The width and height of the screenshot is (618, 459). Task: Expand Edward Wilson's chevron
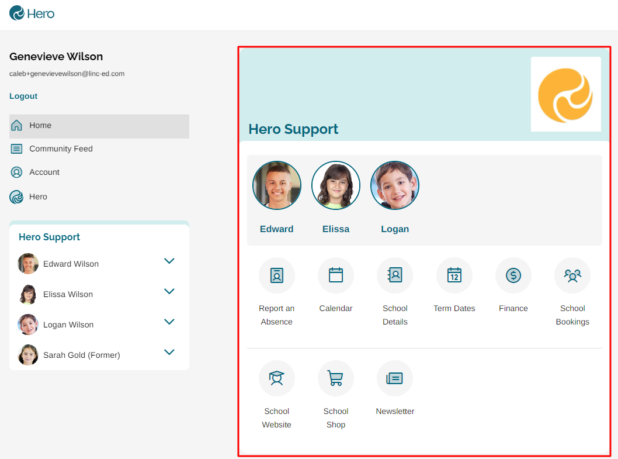[169, 261]
